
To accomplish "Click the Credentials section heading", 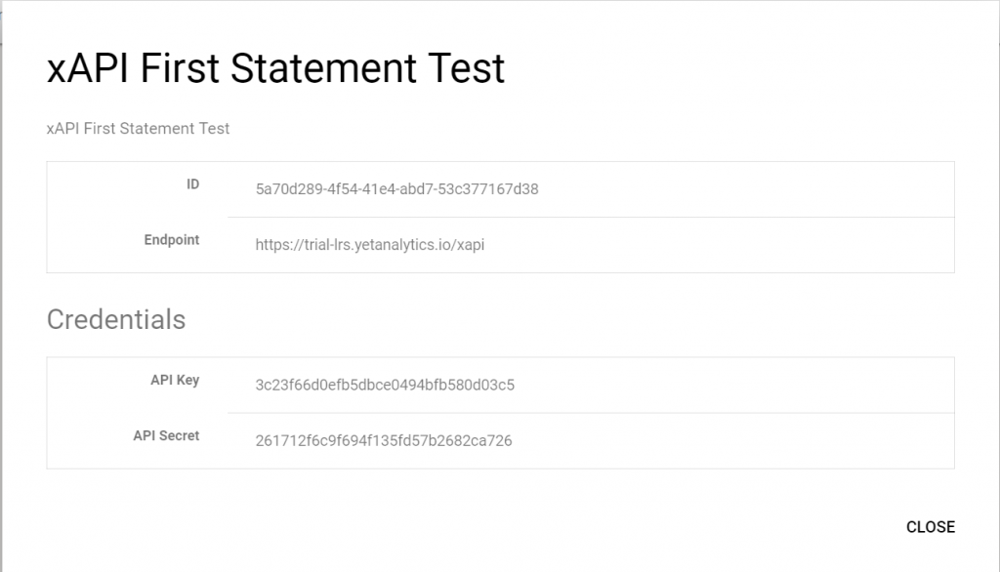I will coord(115,319).
